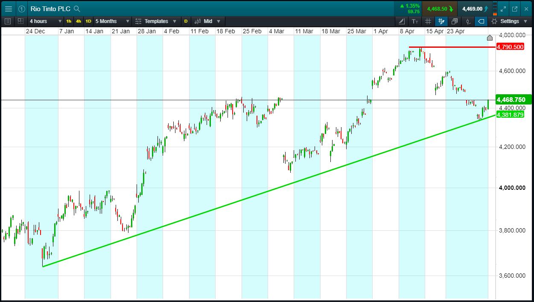Open the list panel icon in toolbar
The width and height of the screenshot is (534, 302).
click(8, 21)
